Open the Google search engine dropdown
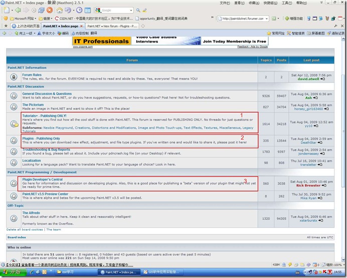The width and height of the screenshot is (347, 278). pos(131,10)
